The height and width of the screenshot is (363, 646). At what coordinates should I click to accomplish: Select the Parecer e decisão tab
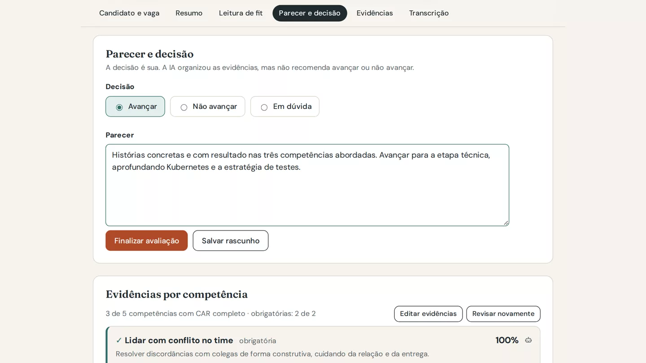pyautogui.click(x=310, y=13)
